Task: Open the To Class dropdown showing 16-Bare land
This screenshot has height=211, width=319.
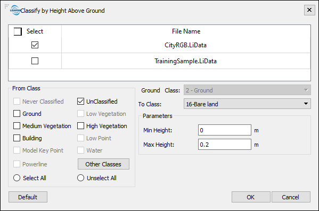Action: pyautogui.click(x=247, y=104)
